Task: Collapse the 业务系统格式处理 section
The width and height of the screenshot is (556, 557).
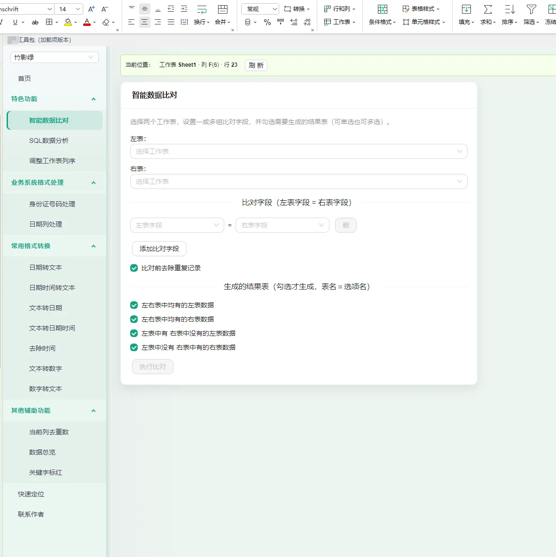Action: point(94,182)
